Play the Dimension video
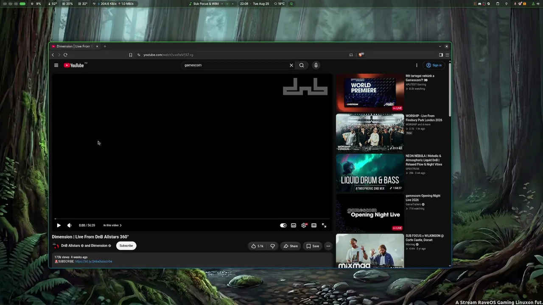The width and height of the screenshot is (543, 305). tap(59, 225)
